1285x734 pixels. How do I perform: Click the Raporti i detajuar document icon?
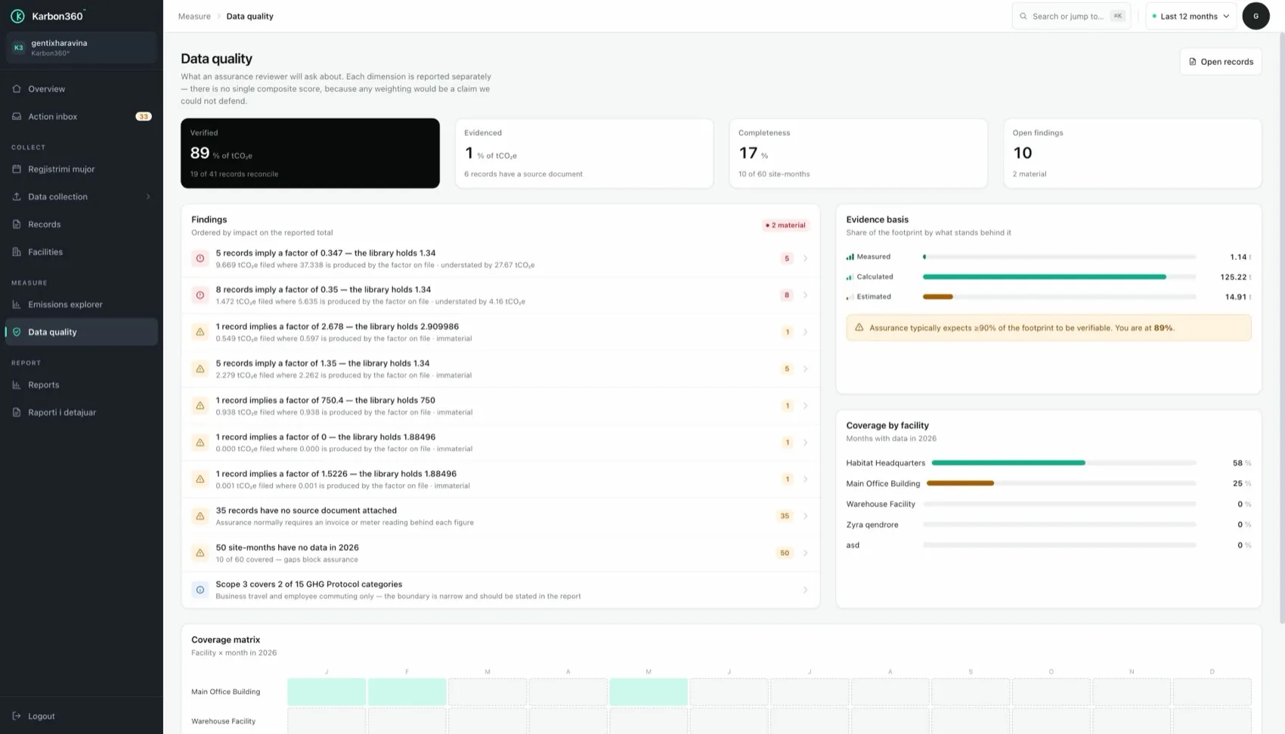17,412
